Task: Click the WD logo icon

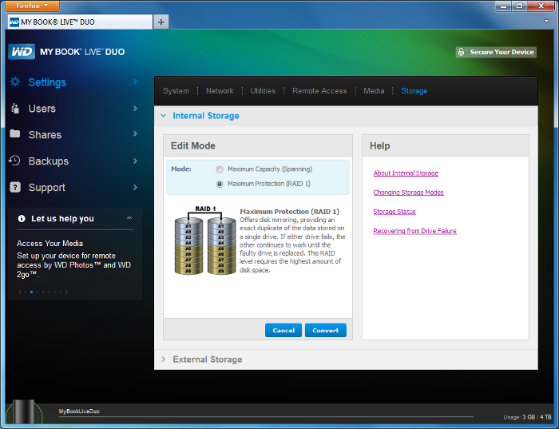Action: (x=22, y=52)
